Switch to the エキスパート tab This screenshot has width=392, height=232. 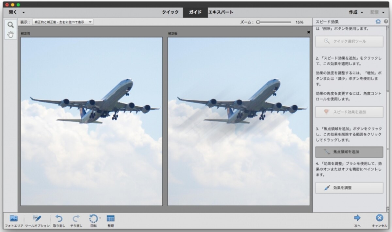click(x=221, y=12)
